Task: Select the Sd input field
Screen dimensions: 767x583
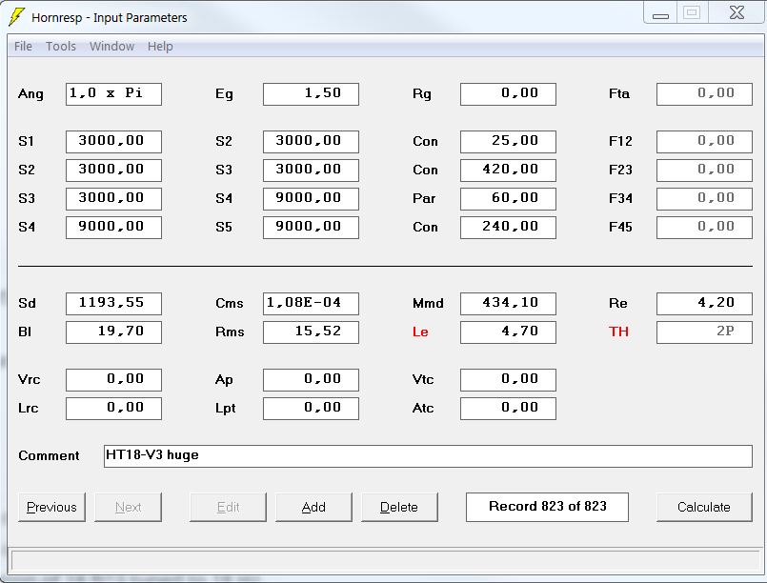Action: click(114, 303)
